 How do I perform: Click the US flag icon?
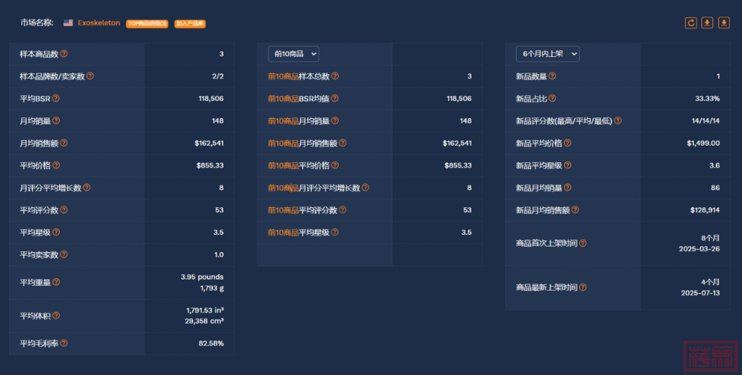point(68,23)
